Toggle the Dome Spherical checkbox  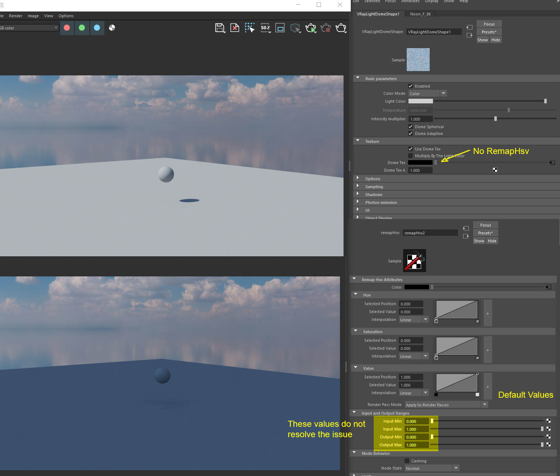pos(411,127)
